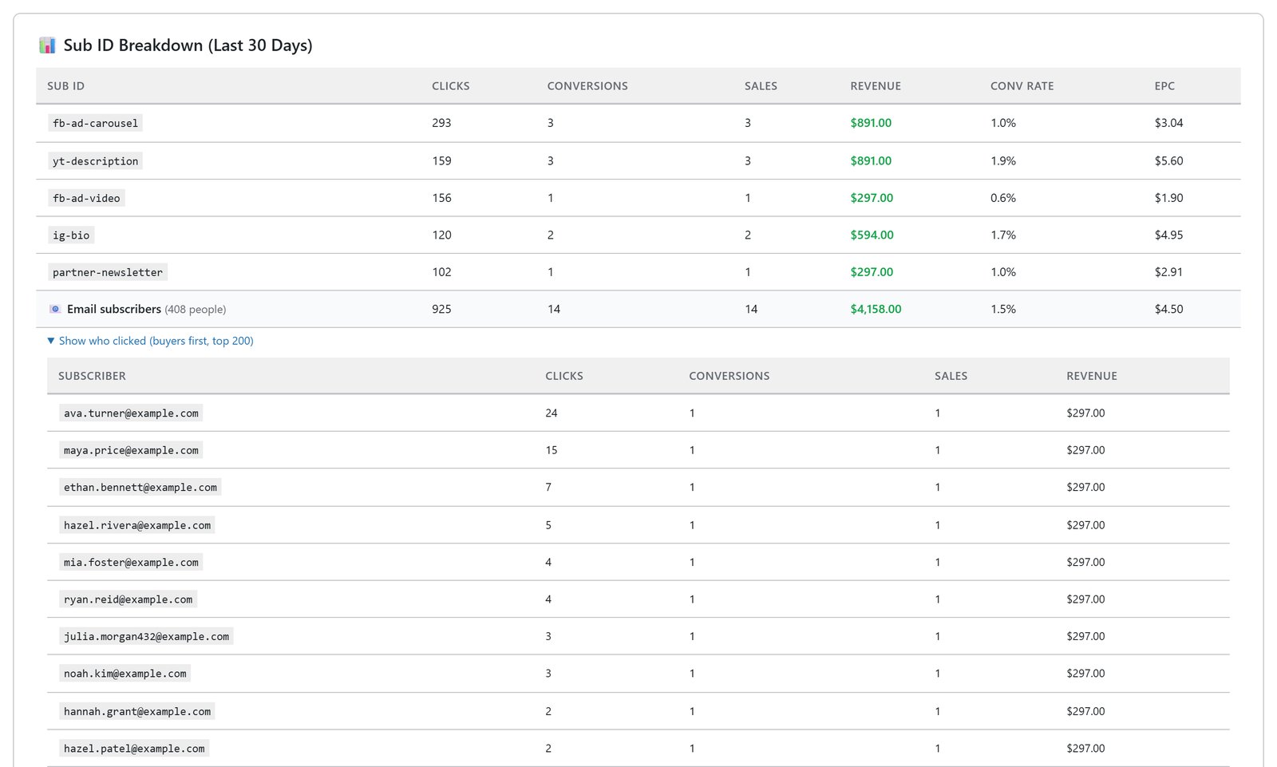Viewport: 1277px width, 767px height.
Task: Click the 24 clicks value for ava.turner
Action: (x=552, y=413)
